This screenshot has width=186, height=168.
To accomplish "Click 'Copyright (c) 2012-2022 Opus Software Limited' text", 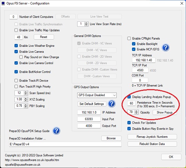I will [34, 155].
